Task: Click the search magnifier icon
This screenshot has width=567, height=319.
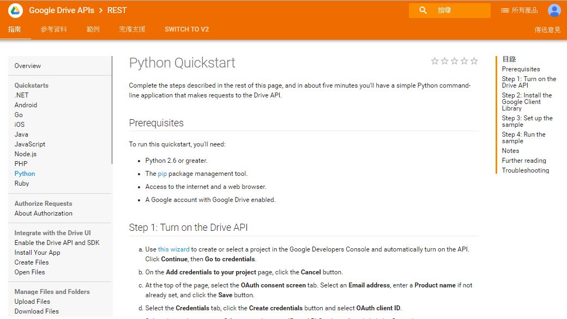Action: point(423,10)
